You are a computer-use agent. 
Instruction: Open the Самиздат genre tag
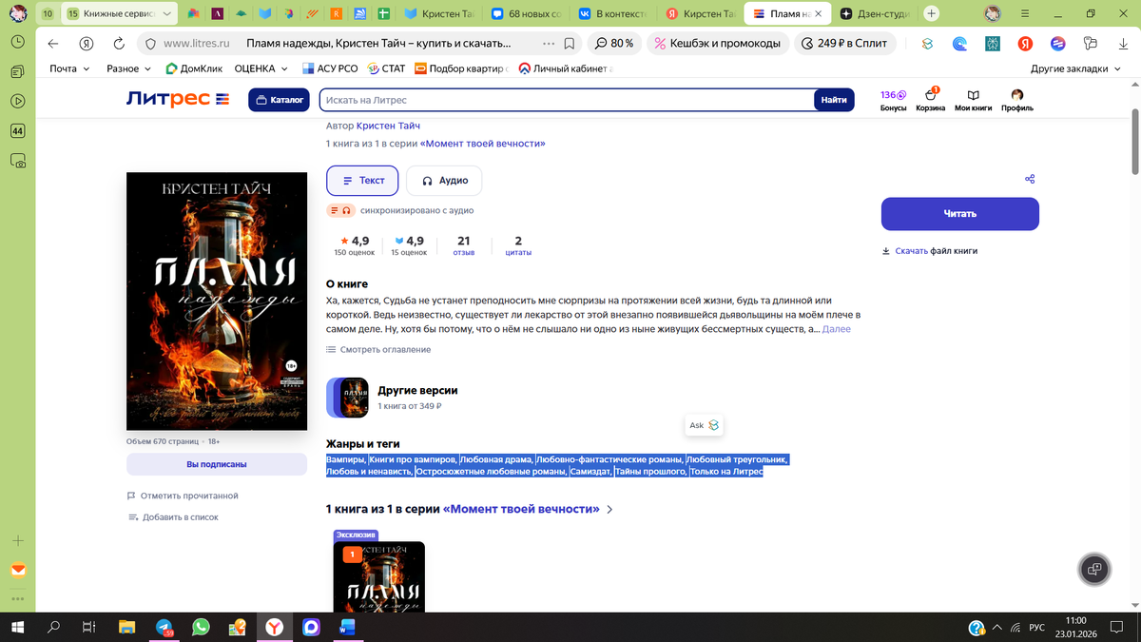[x=590, y=472]
